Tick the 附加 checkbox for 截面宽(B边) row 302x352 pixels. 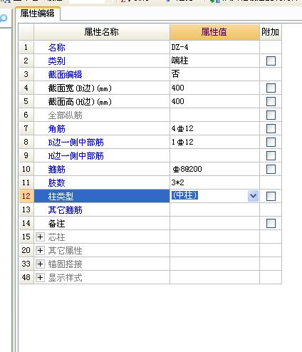271,88
